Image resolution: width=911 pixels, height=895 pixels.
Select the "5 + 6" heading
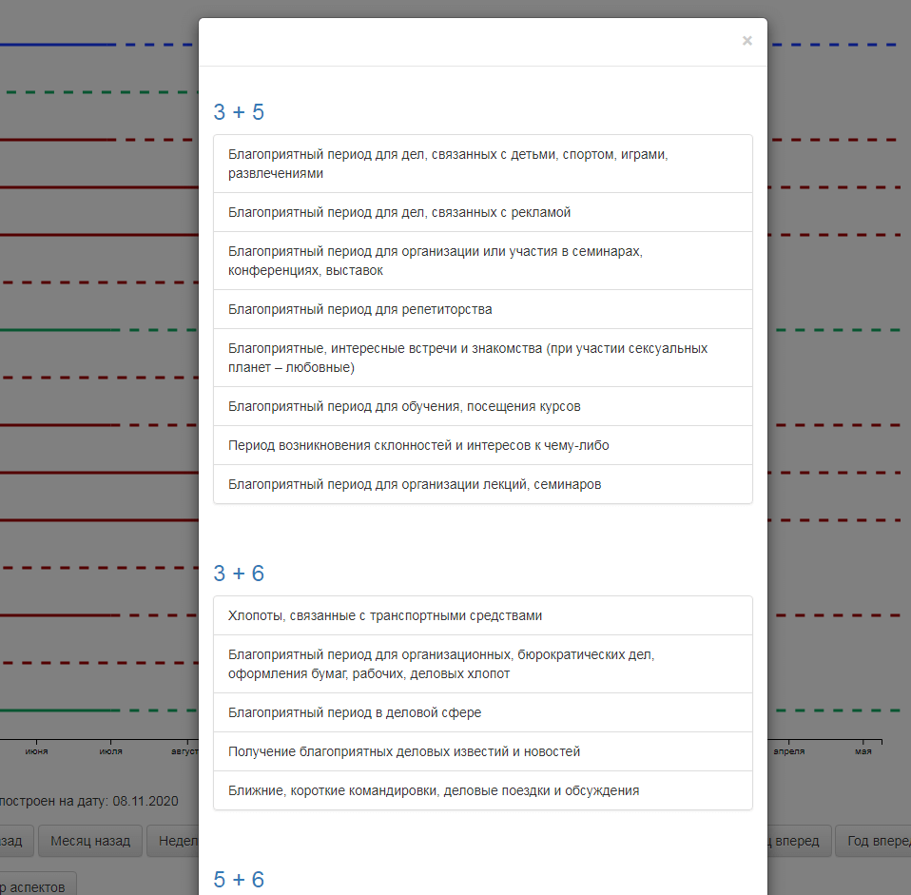(x=239, y=880)
